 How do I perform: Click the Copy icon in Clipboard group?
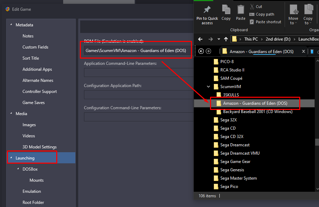(x=226, y=9)
